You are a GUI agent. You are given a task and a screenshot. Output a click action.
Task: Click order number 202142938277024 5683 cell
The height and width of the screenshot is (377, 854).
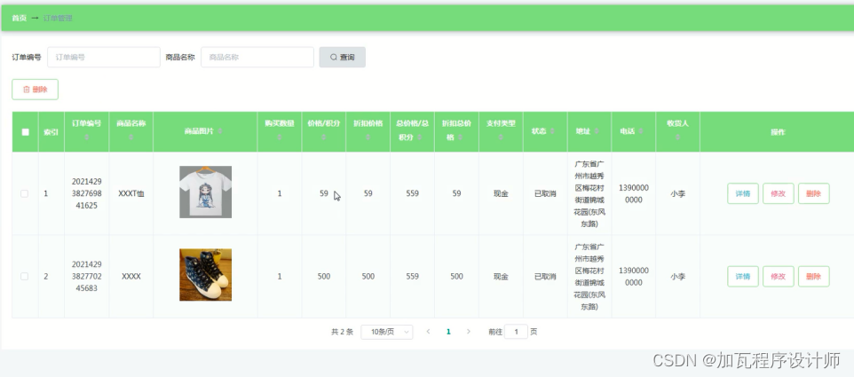[87, 277]
